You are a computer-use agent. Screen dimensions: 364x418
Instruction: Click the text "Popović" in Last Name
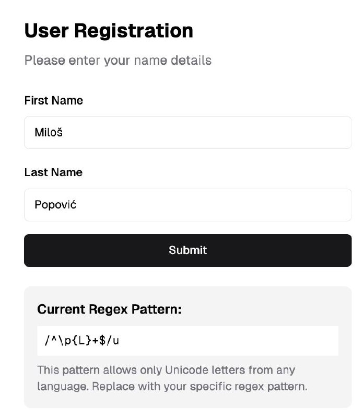click(55, 205)
